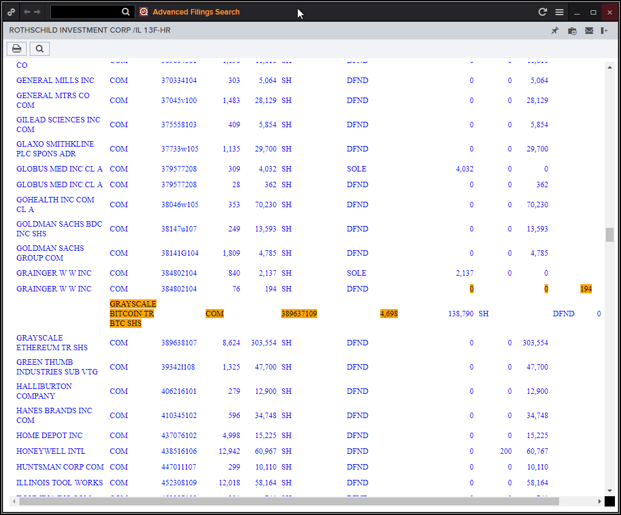Click HUNTSMAN CORP COM entry
Image resolution: width=621 pixels, height=515 pixels.
pos(60,467)
